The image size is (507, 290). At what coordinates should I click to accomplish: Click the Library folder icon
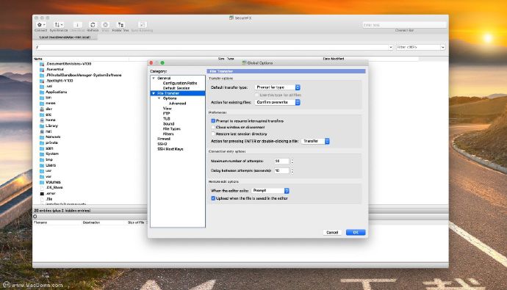coord(42,126)
